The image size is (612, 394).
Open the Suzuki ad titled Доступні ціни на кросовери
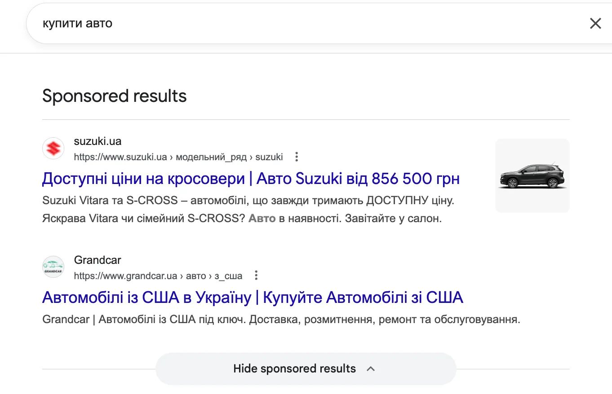point(250,178)
